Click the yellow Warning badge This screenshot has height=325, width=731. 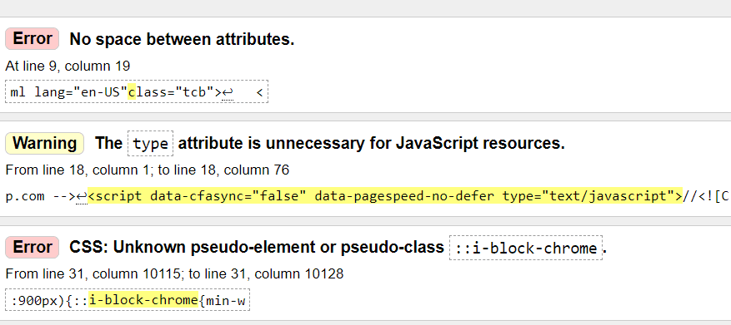tap(44, 143)
